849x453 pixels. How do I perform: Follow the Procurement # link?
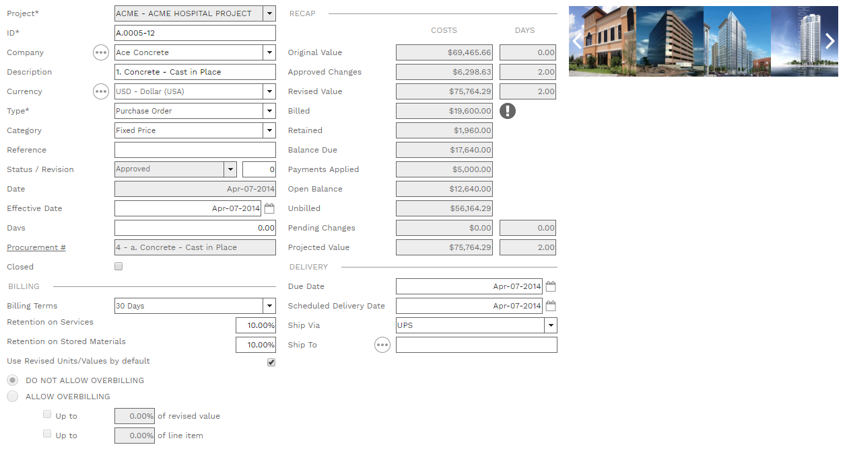[x=36, y=247]
